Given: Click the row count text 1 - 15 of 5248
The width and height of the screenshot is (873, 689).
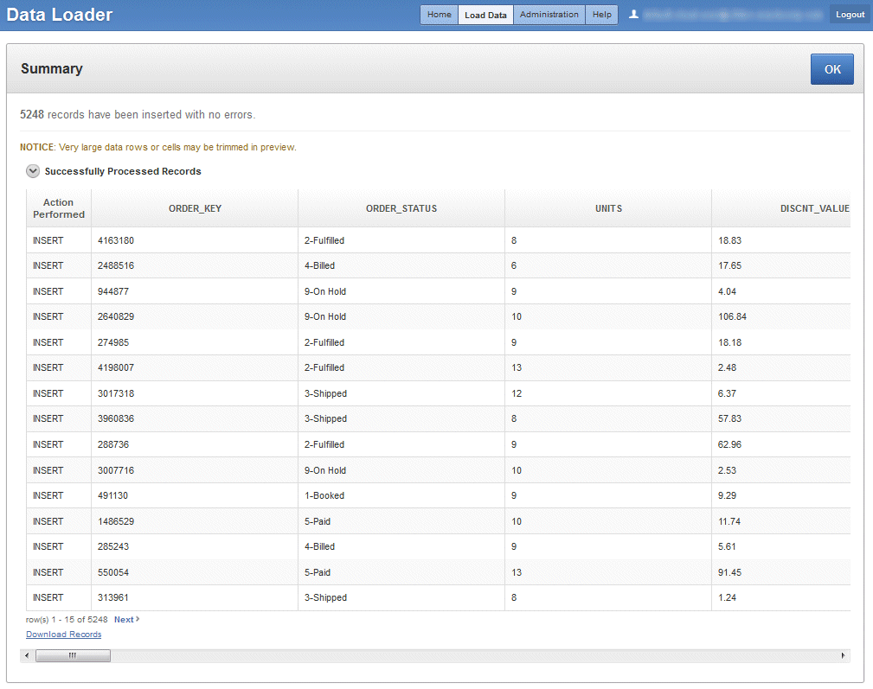Looking at the screenshot, I should (67, 620).
